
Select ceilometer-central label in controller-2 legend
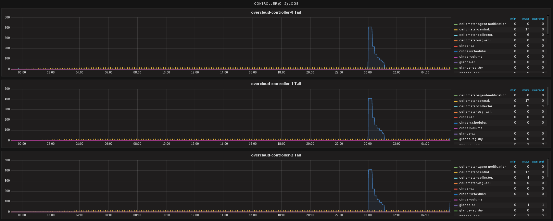click(474, 172)
